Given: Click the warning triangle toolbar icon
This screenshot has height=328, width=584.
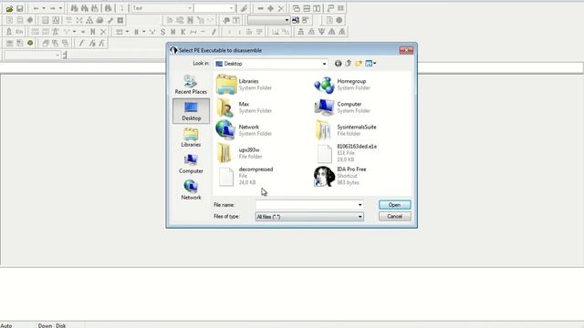Looking at the screenshot, I should coord(89,20).
